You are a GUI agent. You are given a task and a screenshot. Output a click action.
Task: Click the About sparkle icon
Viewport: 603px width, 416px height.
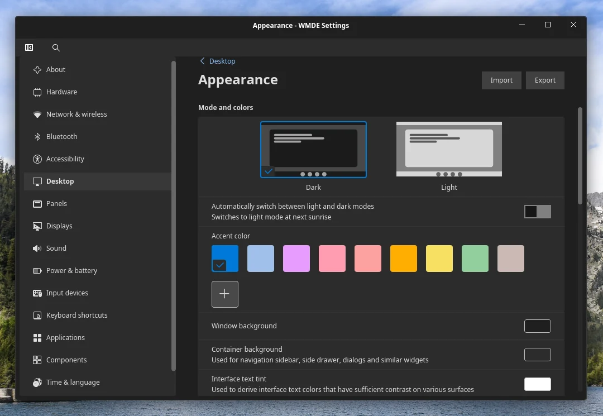pyautogui.click(x=37, y=70)
